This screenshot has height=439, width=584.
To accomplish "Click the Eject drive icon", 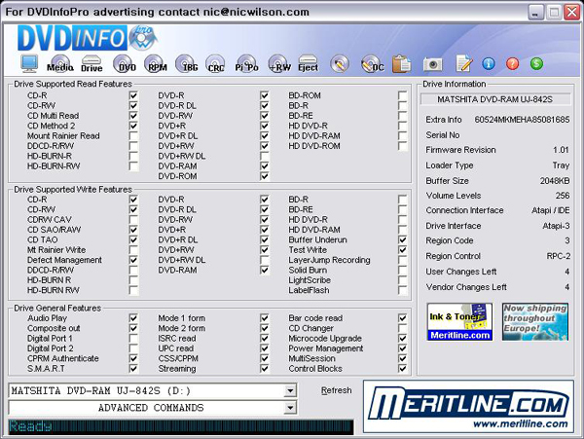I will pos(308,63).
